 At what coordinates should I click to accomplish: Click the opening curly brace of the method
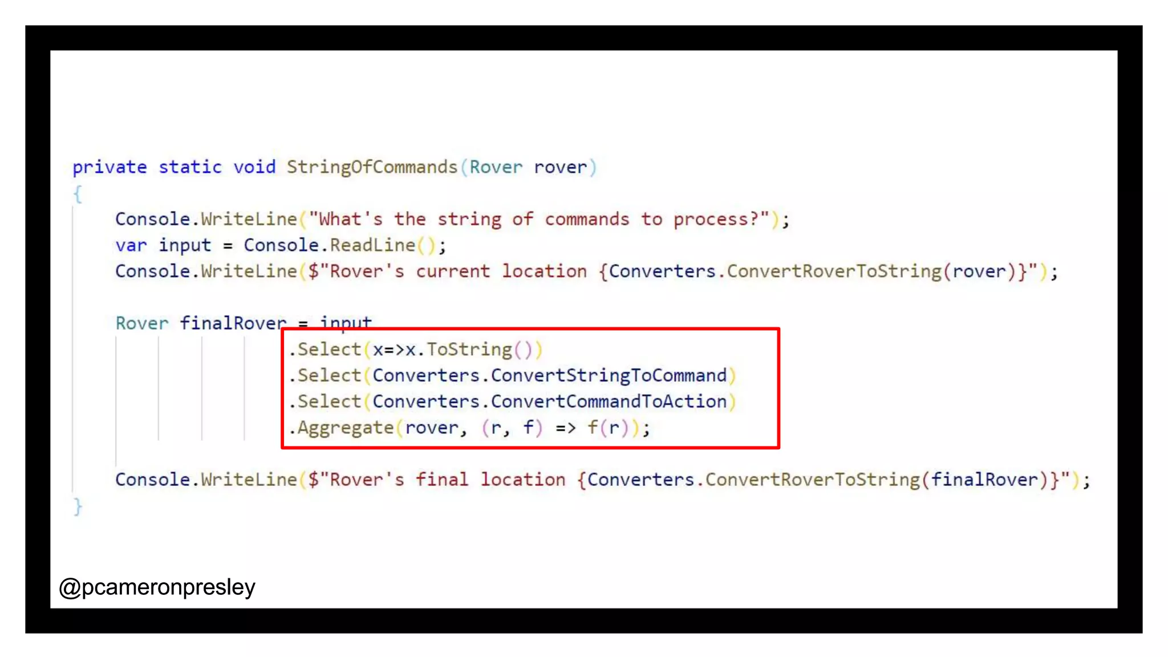coord(78,193)
